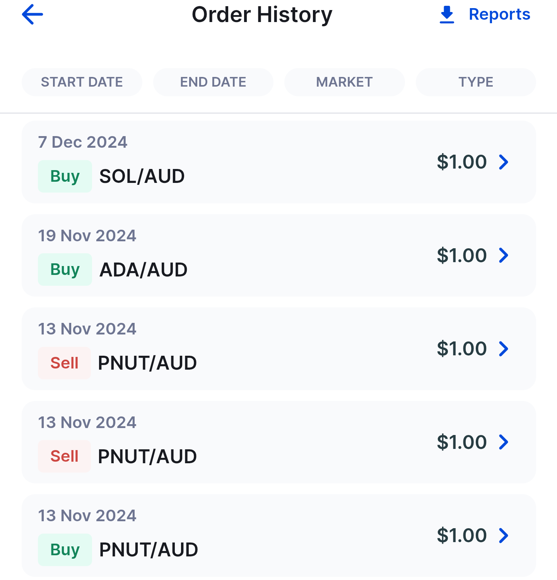Tap the back arrow icon
Screen dimensions: 557x580
[x=32, y=15]
